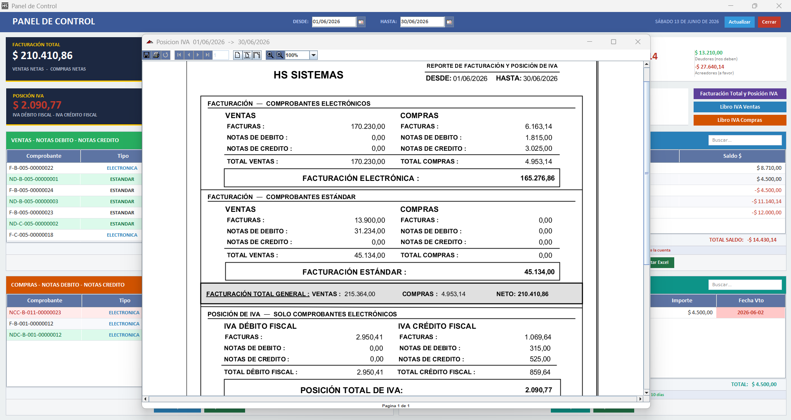
Task: Fit report to page width
Action: (257, 55)
